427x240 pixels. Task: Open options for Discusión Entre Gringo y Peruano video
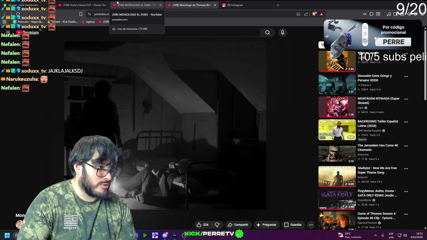[406, 76]
